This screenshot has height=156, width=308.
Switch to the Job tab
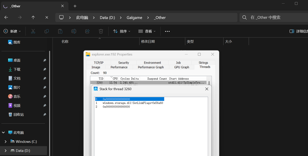(179, 63)
